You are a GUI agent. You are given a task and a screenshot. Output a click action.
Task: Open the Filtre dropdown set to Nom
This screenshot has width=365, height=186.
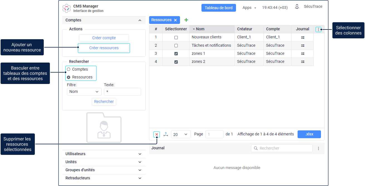pyautogui.click(x=84, y=92)
